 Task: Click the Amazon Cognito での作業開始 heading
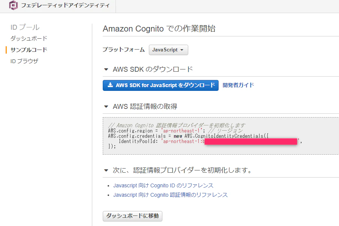[159, 29]
